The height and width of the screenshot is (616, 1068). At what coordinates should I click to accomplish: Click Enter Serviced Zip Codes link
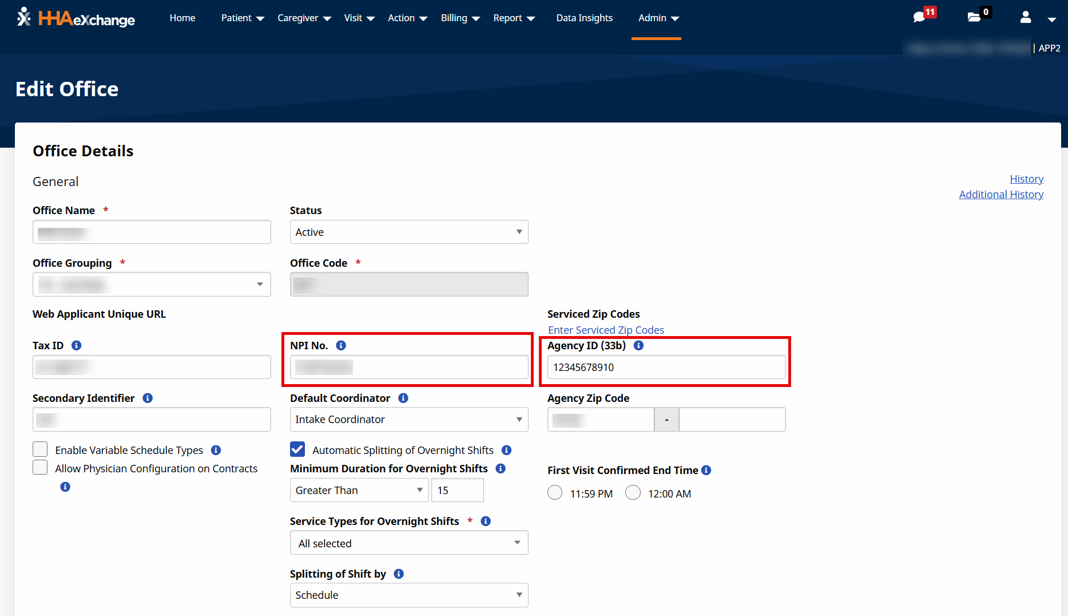(x=606, y=330)
